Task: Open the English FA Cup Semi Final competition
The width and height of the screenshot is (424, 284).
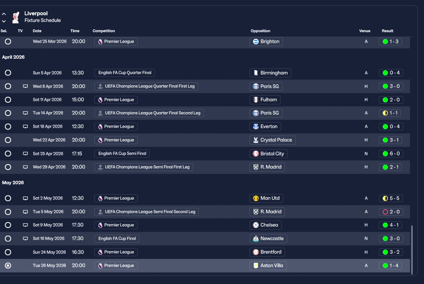Action: tap(122, 154)
